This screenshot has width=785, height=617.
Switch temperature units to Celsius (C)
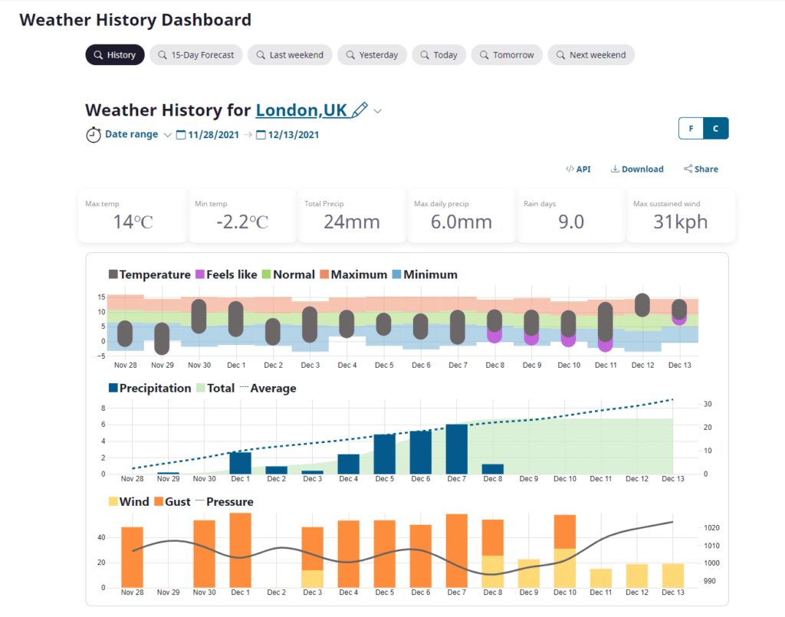[x=716, y=128]
